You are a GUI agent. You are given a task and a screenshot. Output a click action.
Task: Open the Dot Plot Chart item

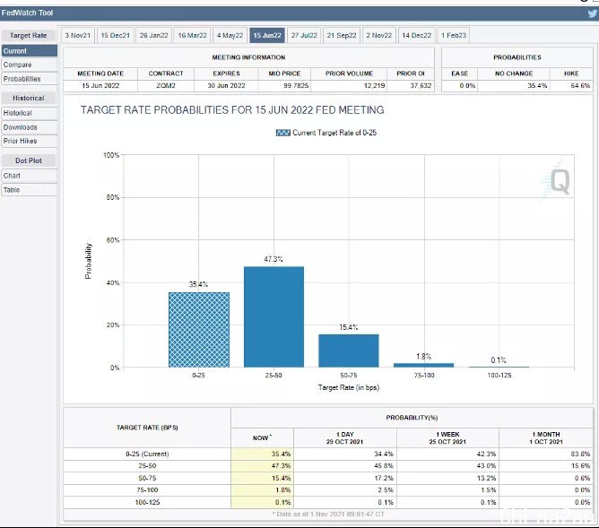click(x=29, y=176)
